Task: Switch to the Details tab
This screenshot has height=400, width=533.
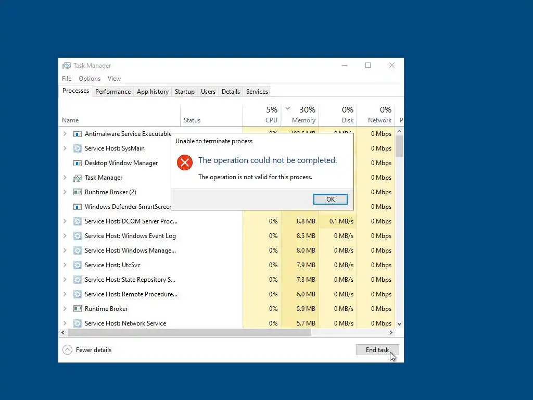Action: click(x=231, y=92)
